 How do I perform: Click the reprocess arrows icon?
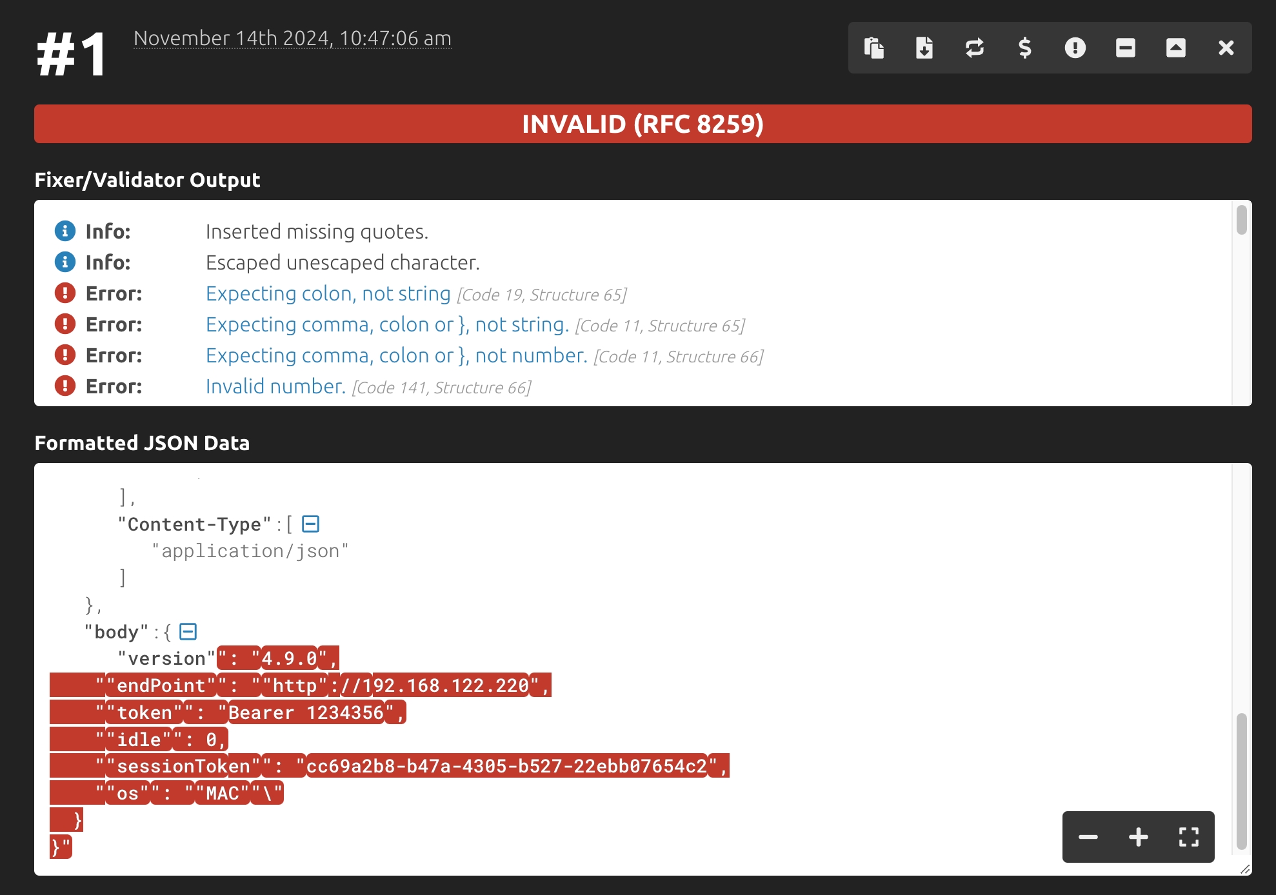[975, 48]
